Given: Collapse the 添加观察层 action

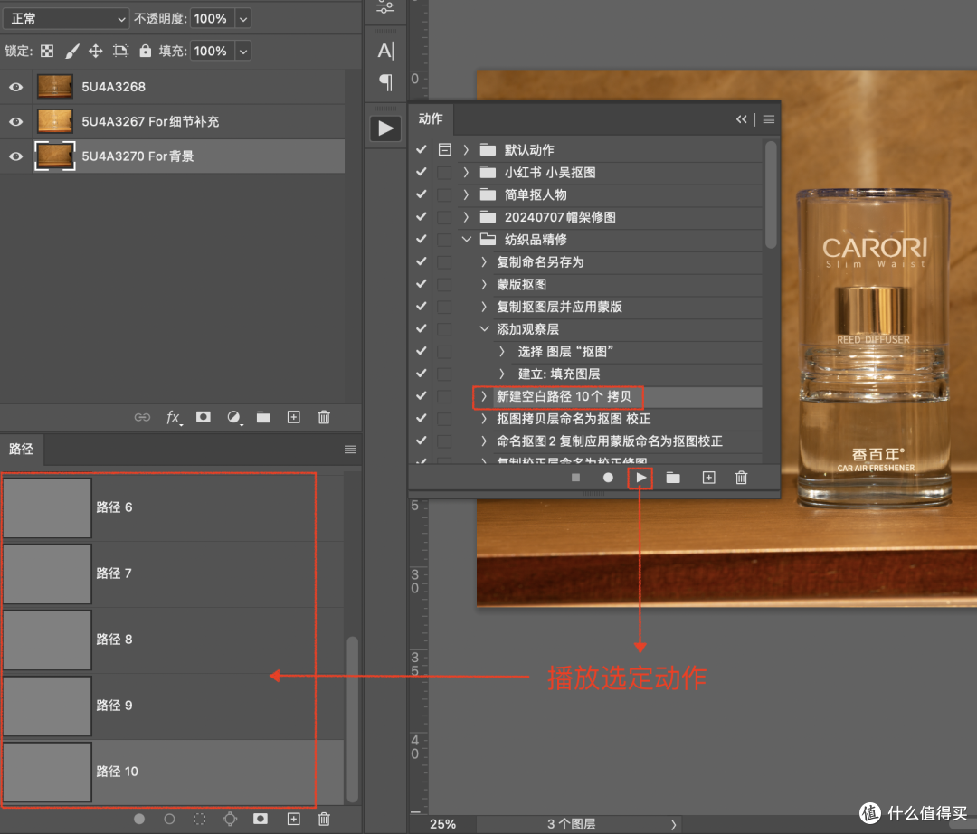Looking at the screenshot, I should pyautogui.click(x=483, y=329).
